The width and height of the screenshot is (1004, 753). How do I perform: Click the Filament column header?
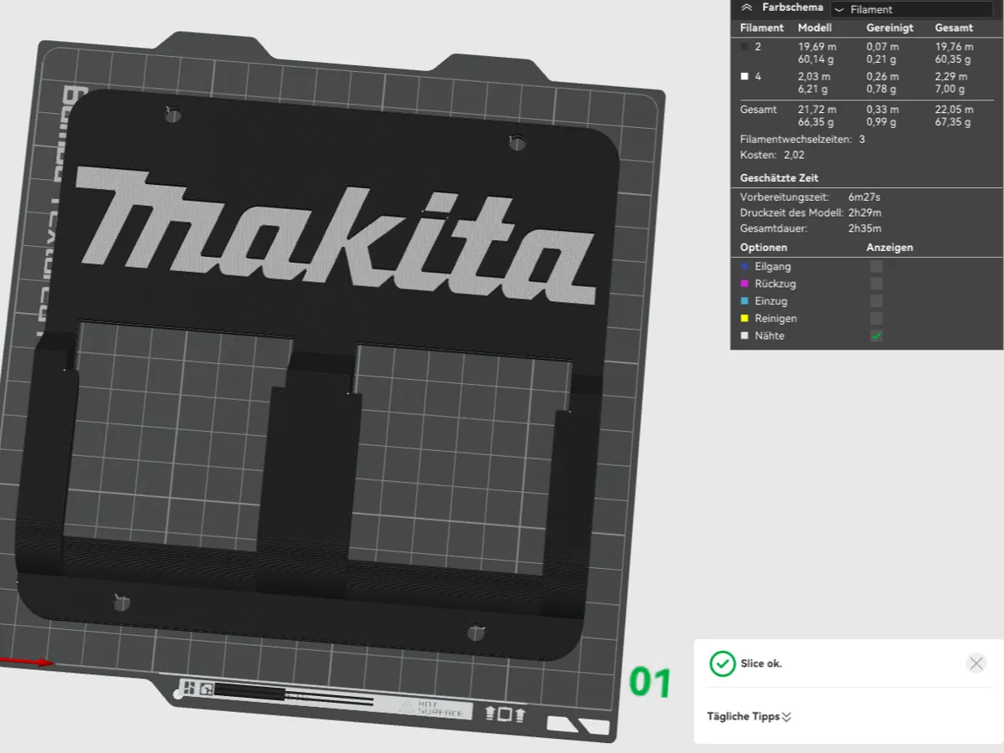point(762,28)
